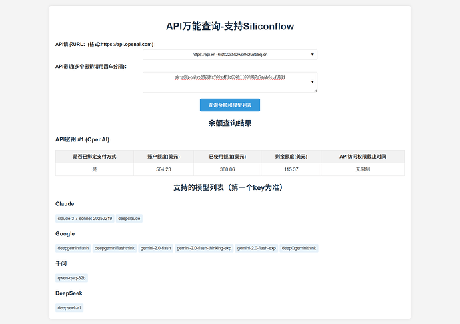Click the Claude group heading
460x324 pixels.
point(65,204)
